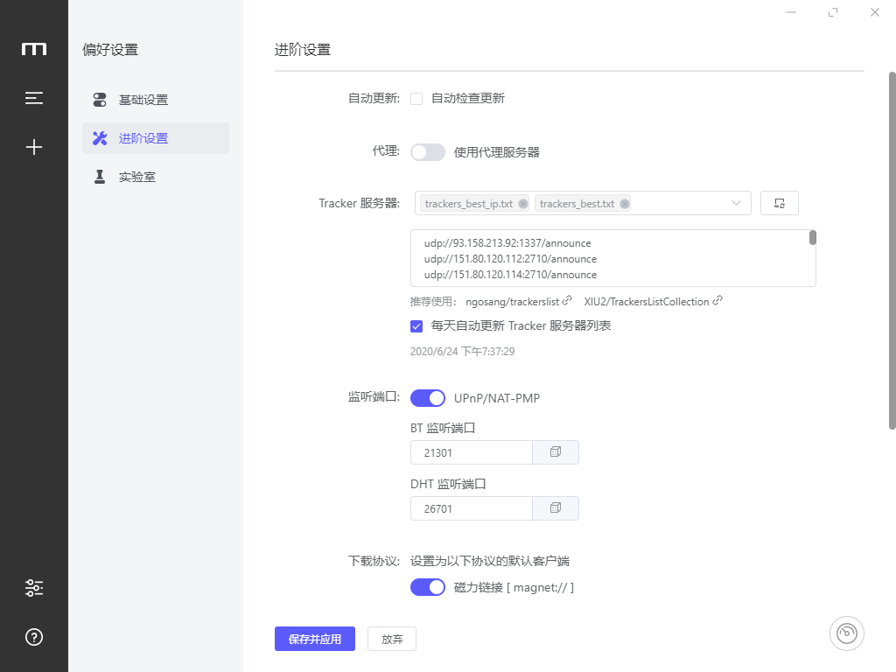
Task: Open the help question mark icon
Action: (34, 637)
